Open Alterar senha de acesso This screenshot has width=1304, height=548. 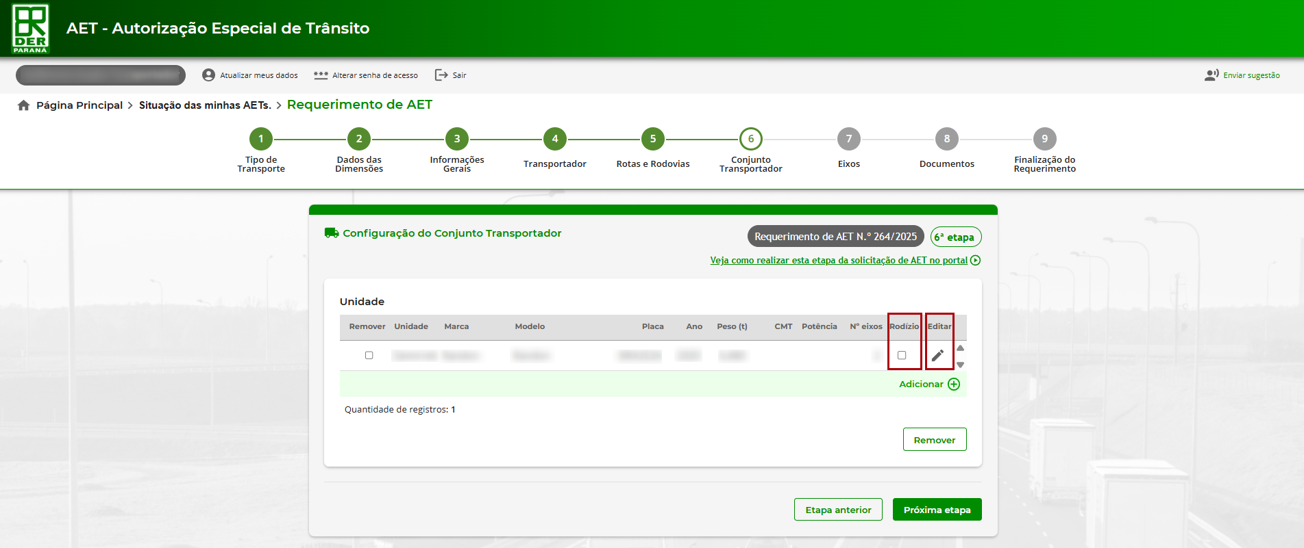(375, 75)
